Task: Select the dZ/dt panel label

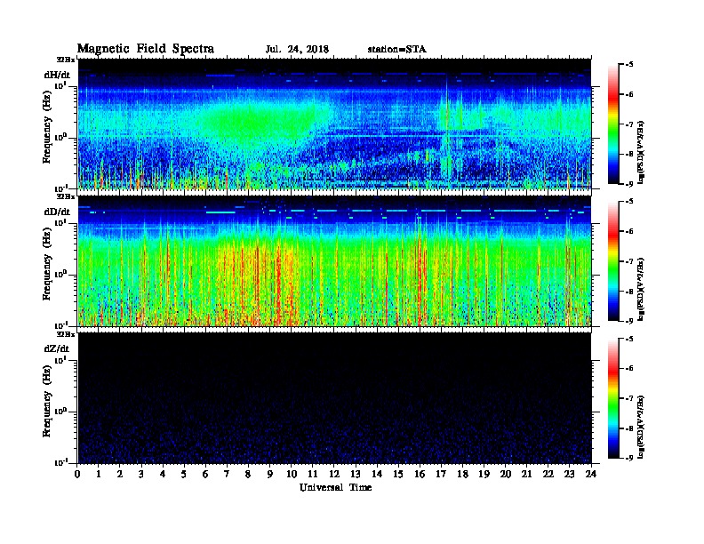Action: (x=57, y=348)
